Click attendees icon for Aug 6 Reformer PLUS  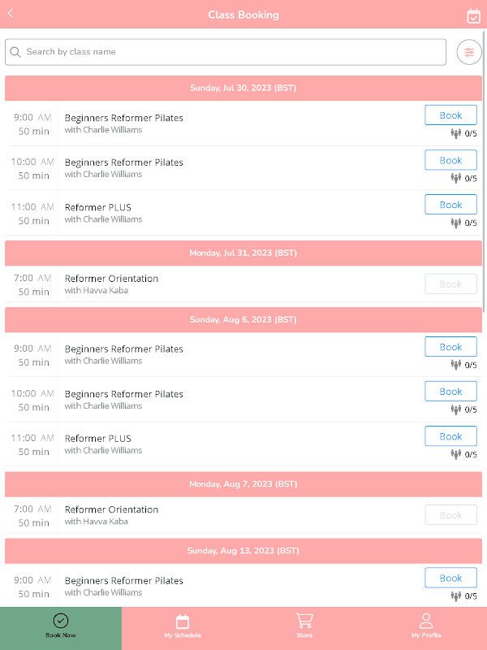[x=456, y=454]
